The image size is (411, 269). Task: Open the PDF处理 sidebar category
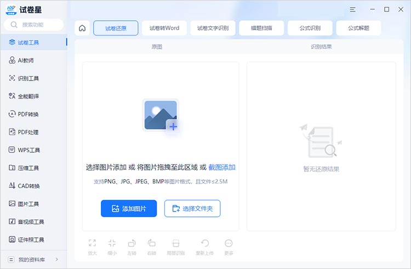coord(33,132)
